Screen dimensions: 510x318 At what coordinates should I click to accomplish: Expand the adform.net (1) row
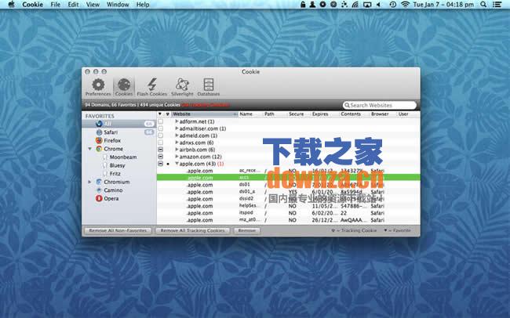pos(177,121)
